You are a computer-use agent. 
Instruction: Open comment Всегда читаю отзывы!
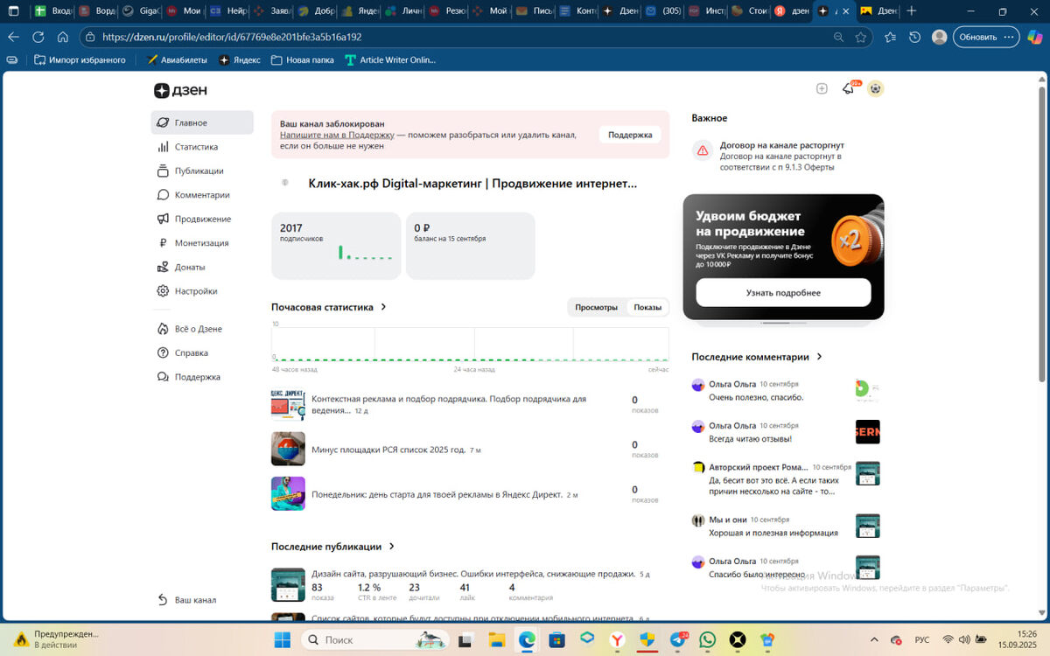coord(750,438)
